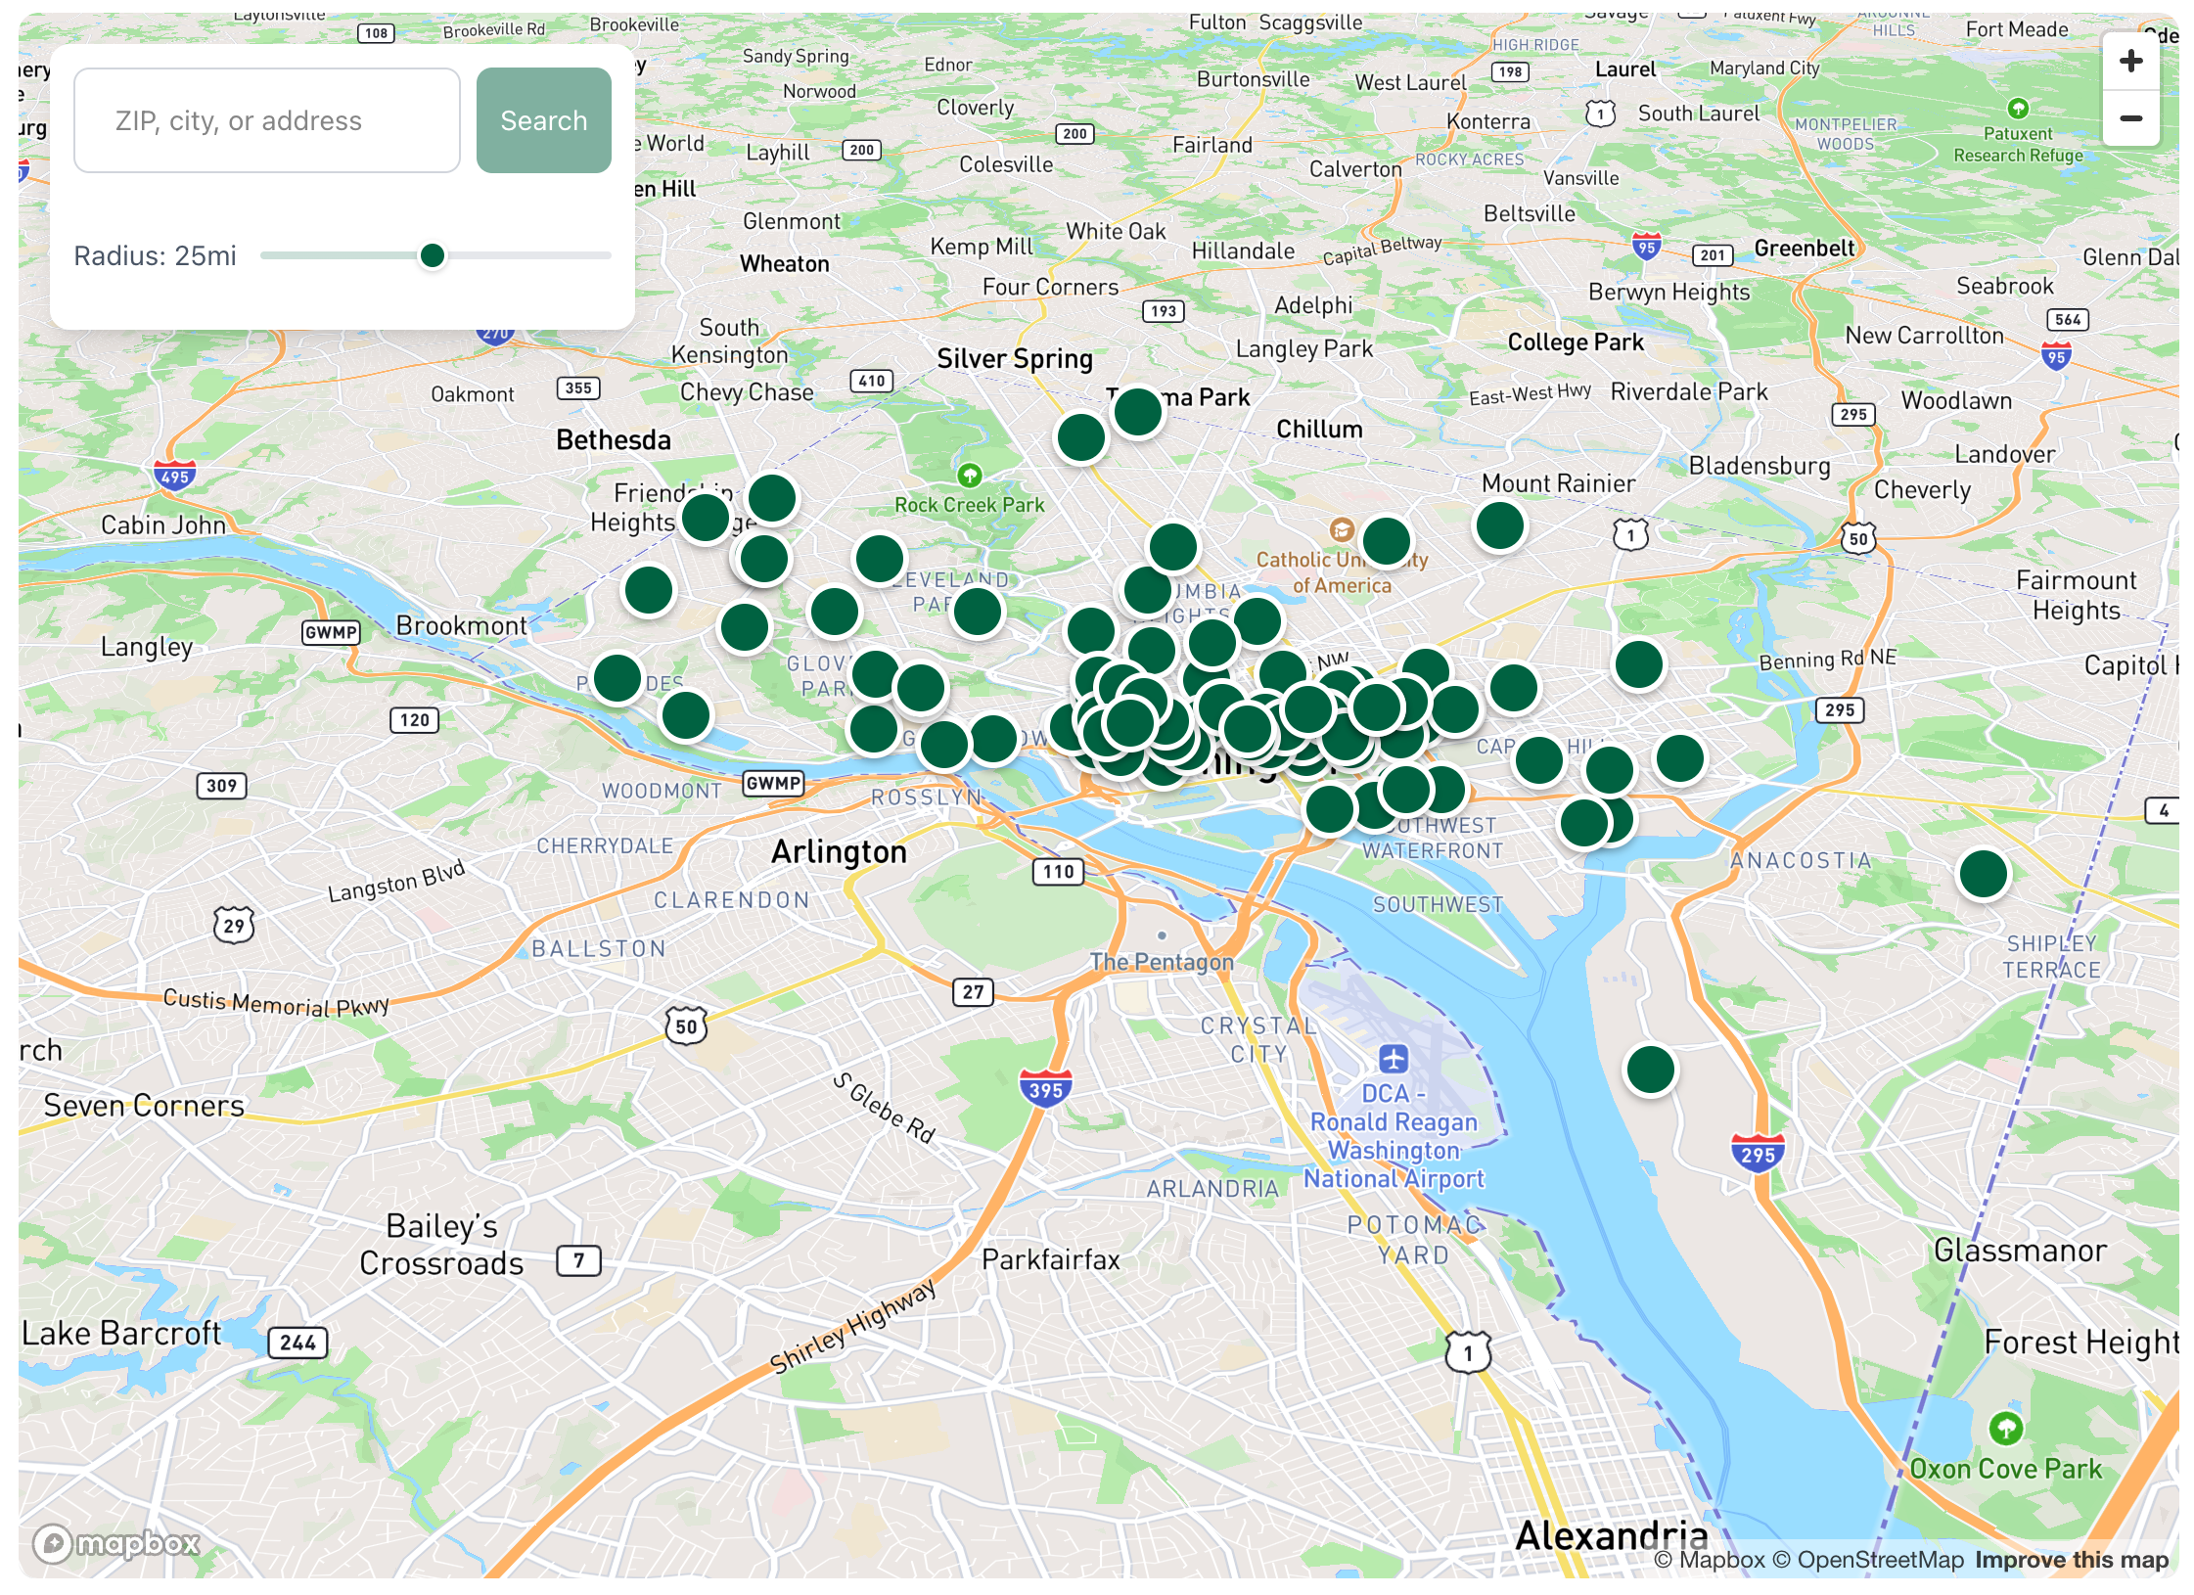
Task: Click the map zoom in plus button
Action: click(x=2130, y=62)
